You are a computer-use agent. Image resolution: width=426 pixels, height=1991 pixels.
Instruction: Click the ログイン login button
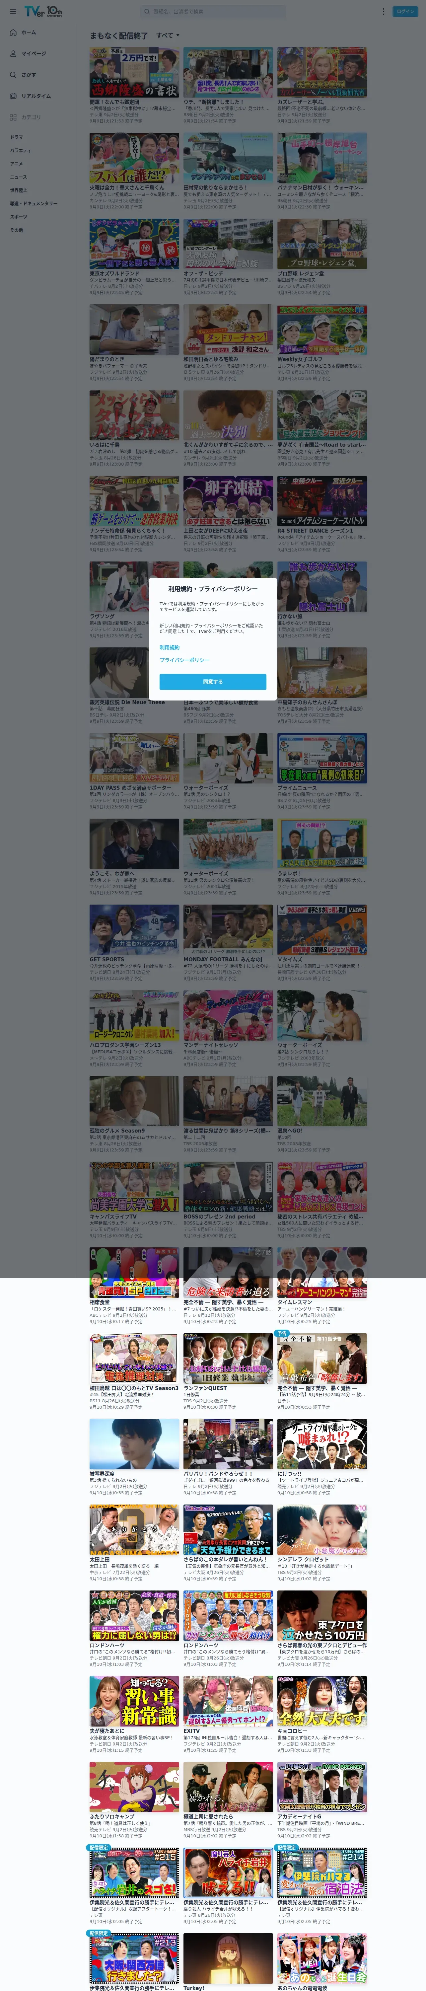pyautogui.click(x=405, y=12)
